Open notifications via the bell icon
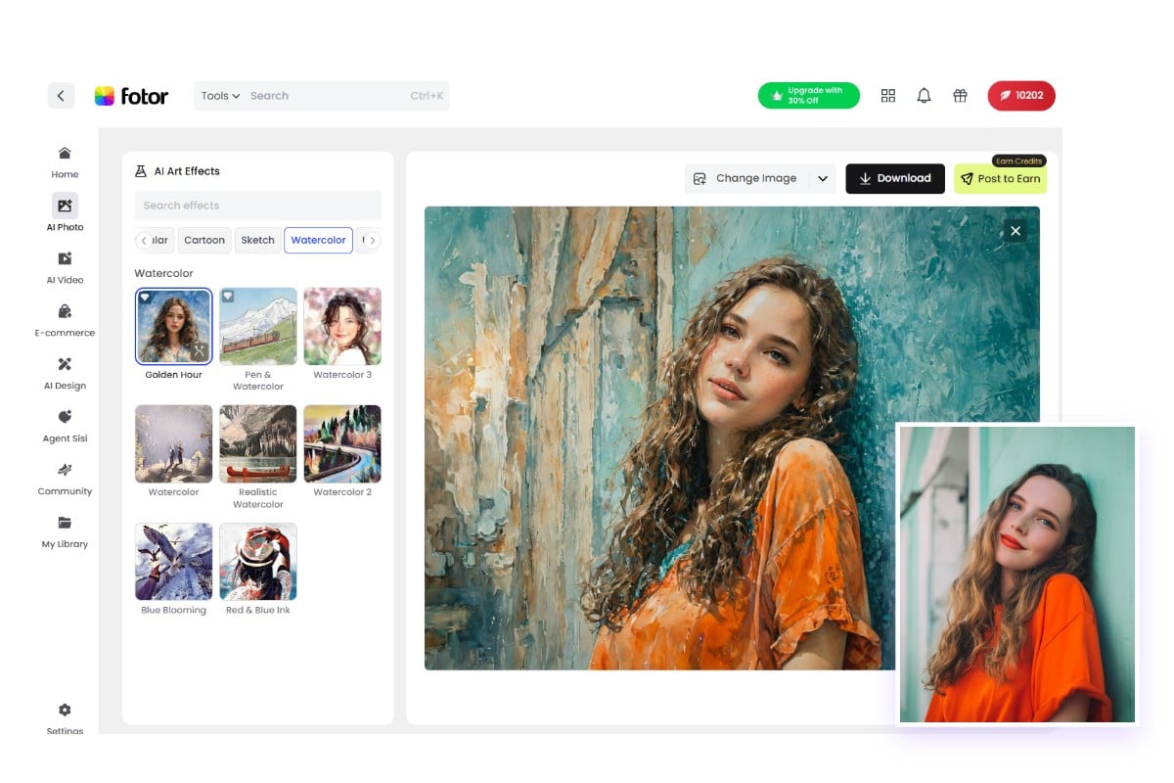This screenshot has height=783, width=1174. click(924, 95)
